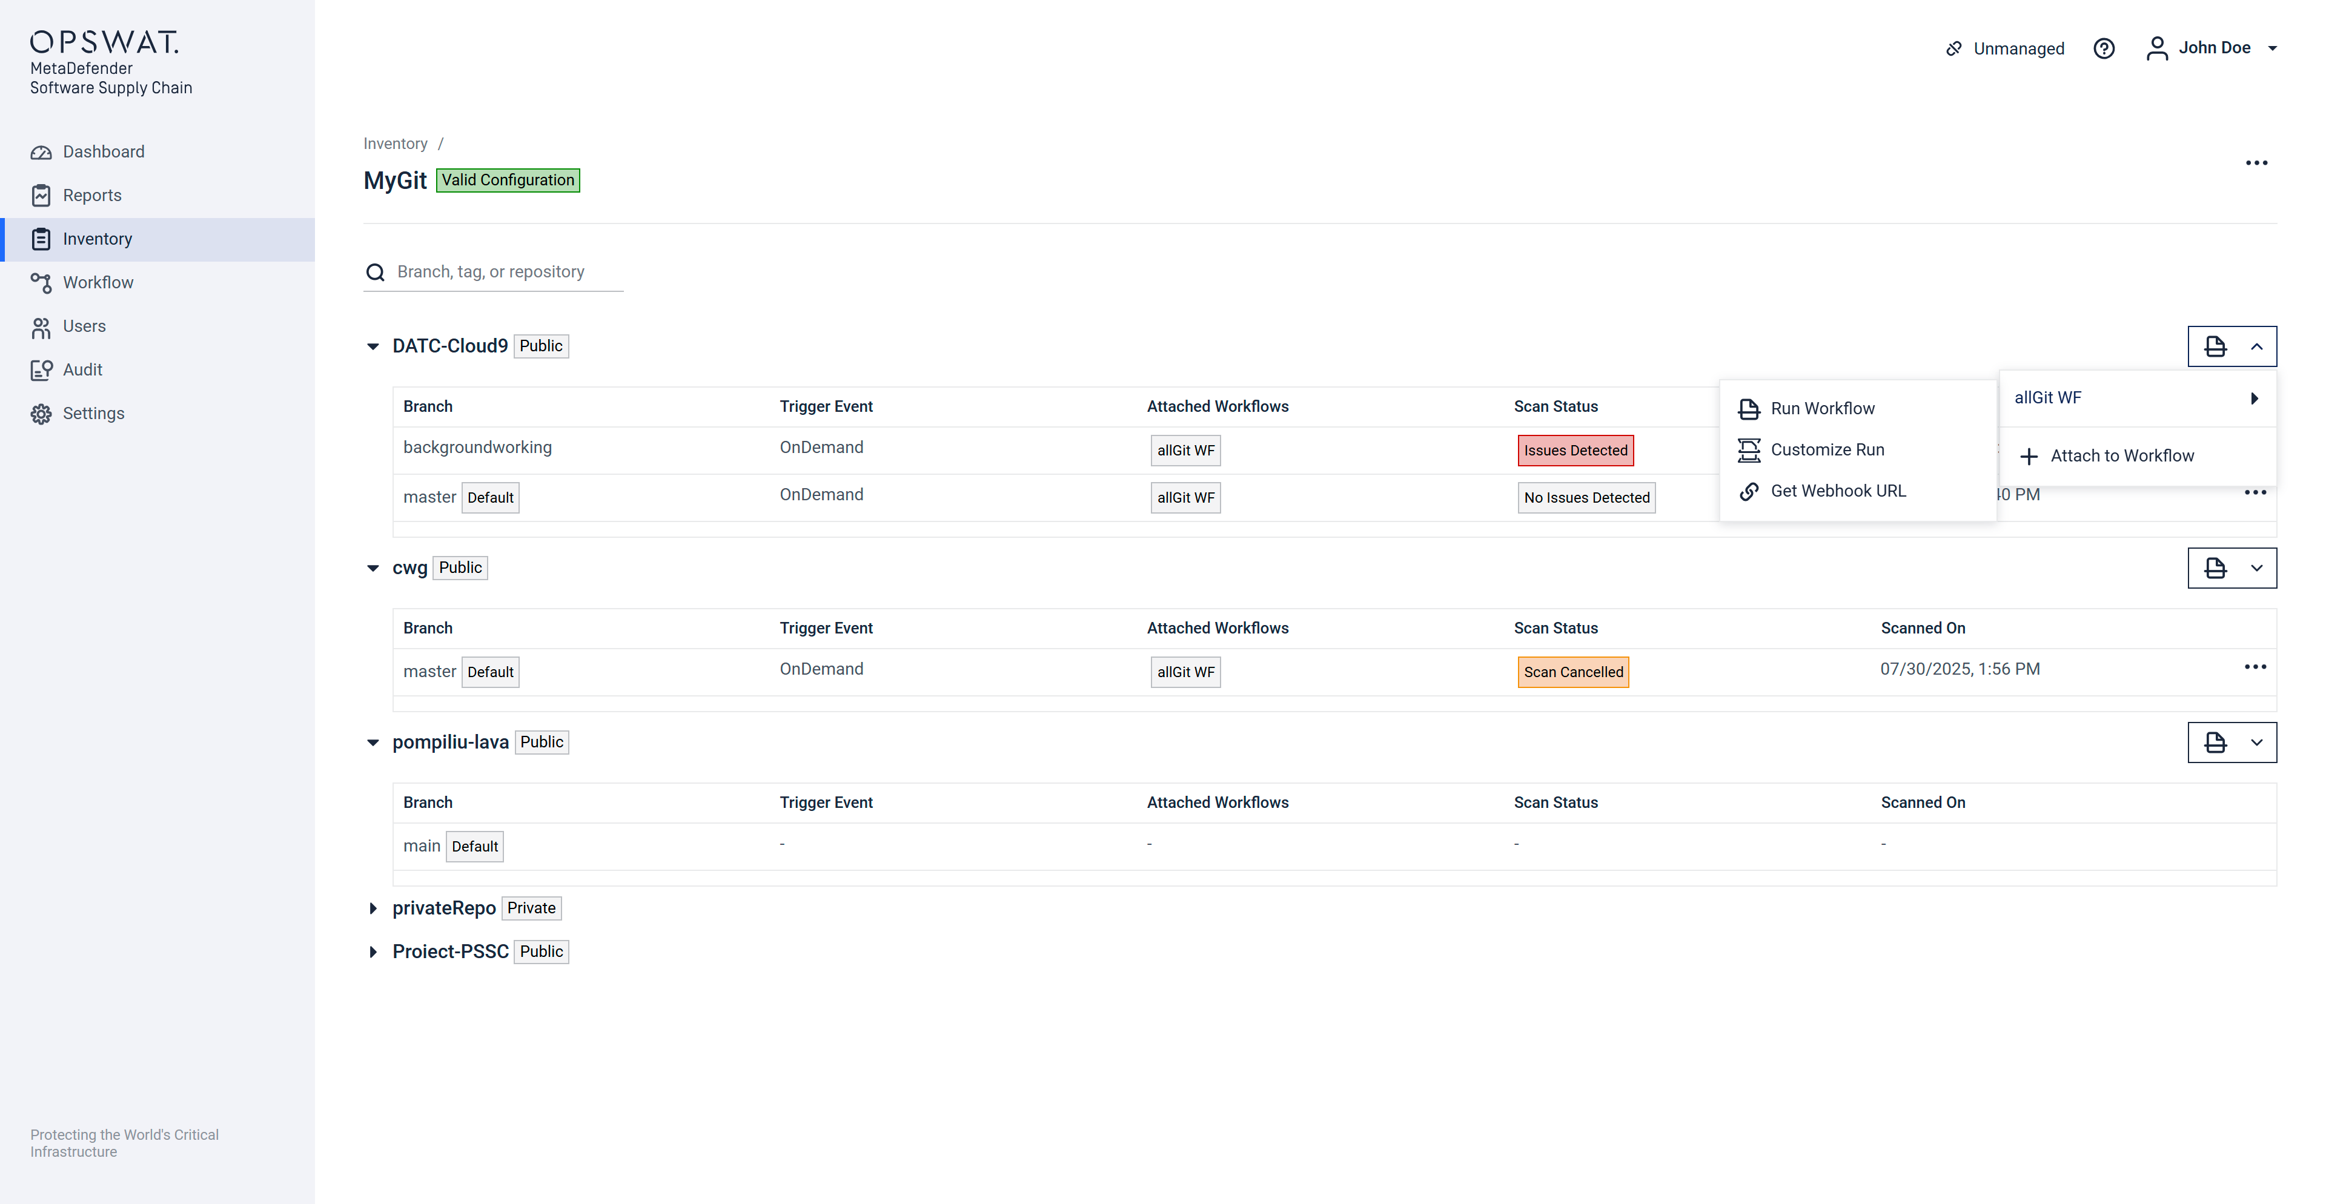This screenshot has width=2326, height=1204.
Task: Click allGit WF tag on DATC-Cloud9 master row
Action: (x=1185, y=498)
